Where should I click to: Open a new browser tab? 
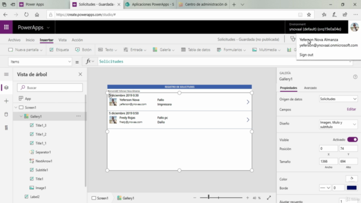pyautogui.click(x=234, y=5)
